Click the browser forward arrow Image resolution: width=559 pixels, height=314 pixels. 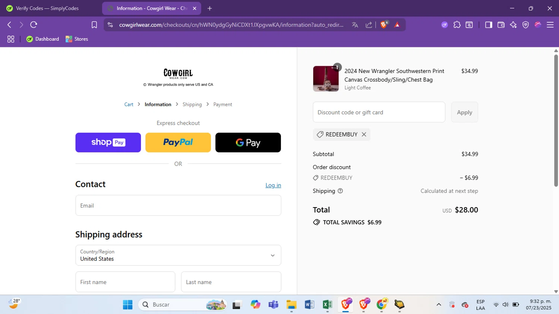[21, 25]
